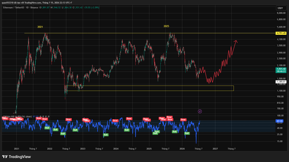Click the 700.00 price axis label
Screen dimensions: 289x162
pos(280,109)
